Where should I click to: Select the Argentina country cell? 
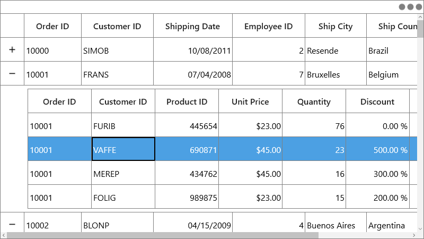[x=392, y=223]
